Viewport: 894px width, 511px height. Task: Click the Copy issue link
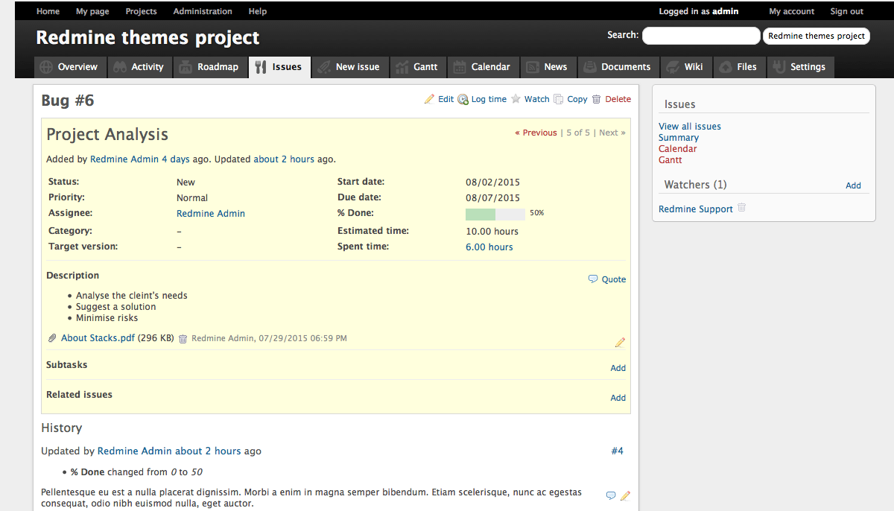(x=577, y=99)
